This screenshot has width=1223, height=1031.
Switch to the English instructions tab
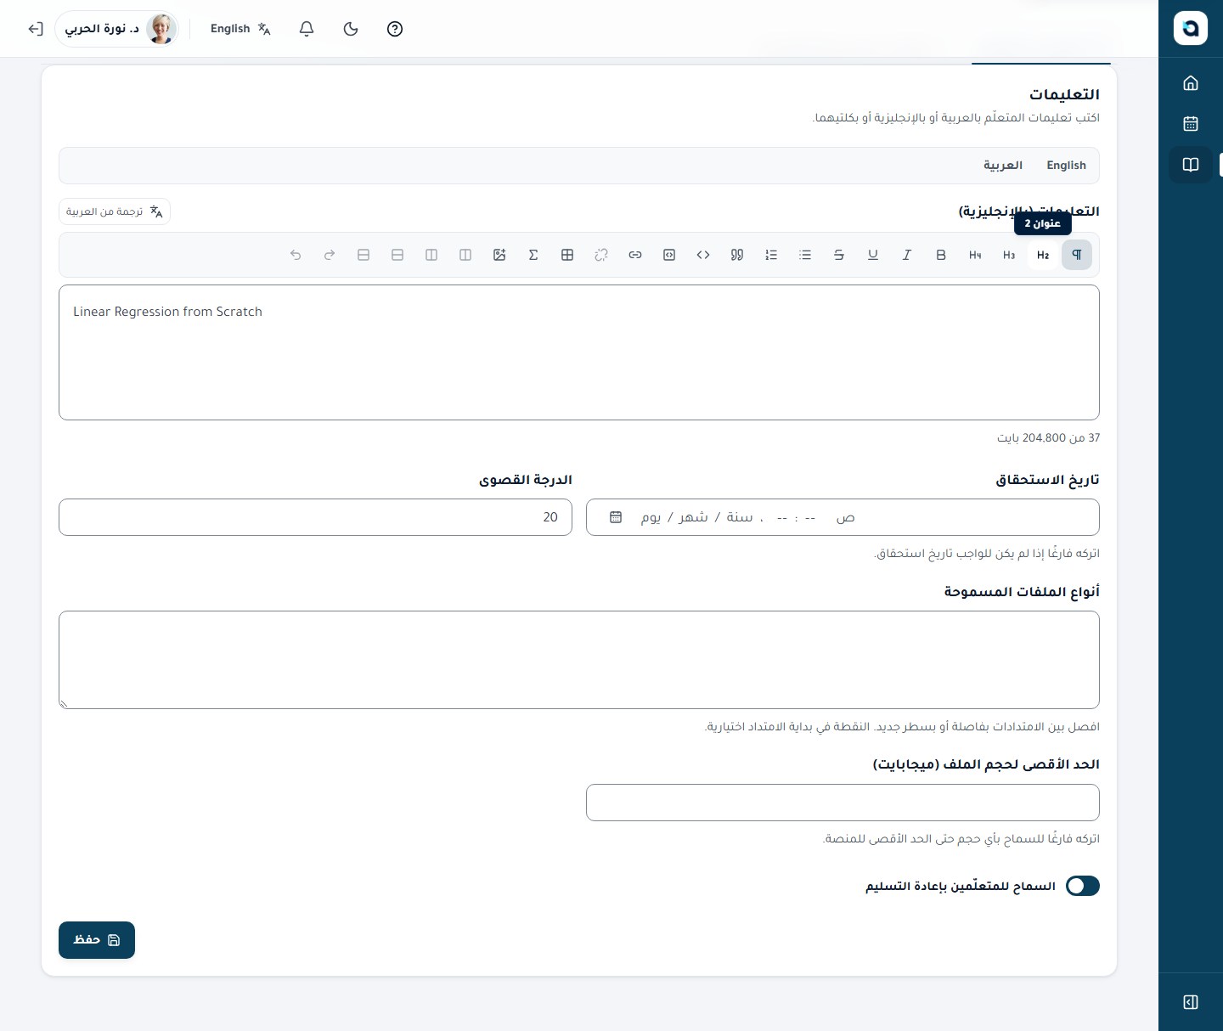tap(1066, 166)
